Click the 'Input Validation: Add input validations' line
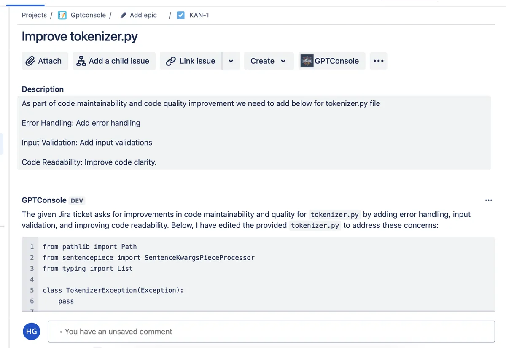The image size is (506, 348). point(87,143)
